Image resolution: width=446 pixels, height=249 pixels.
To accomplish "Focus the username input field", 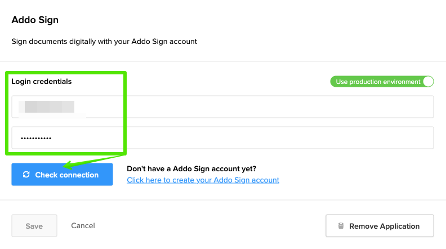I will (x=253, y=106).
